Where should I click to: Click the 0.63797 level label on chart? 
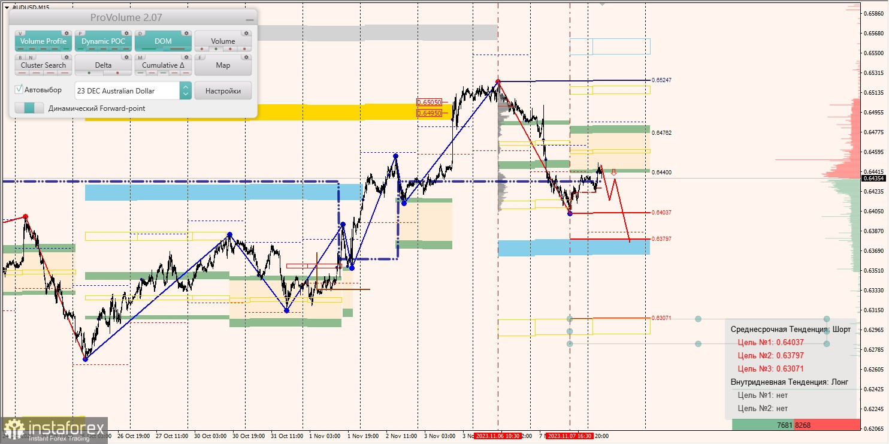661,238
